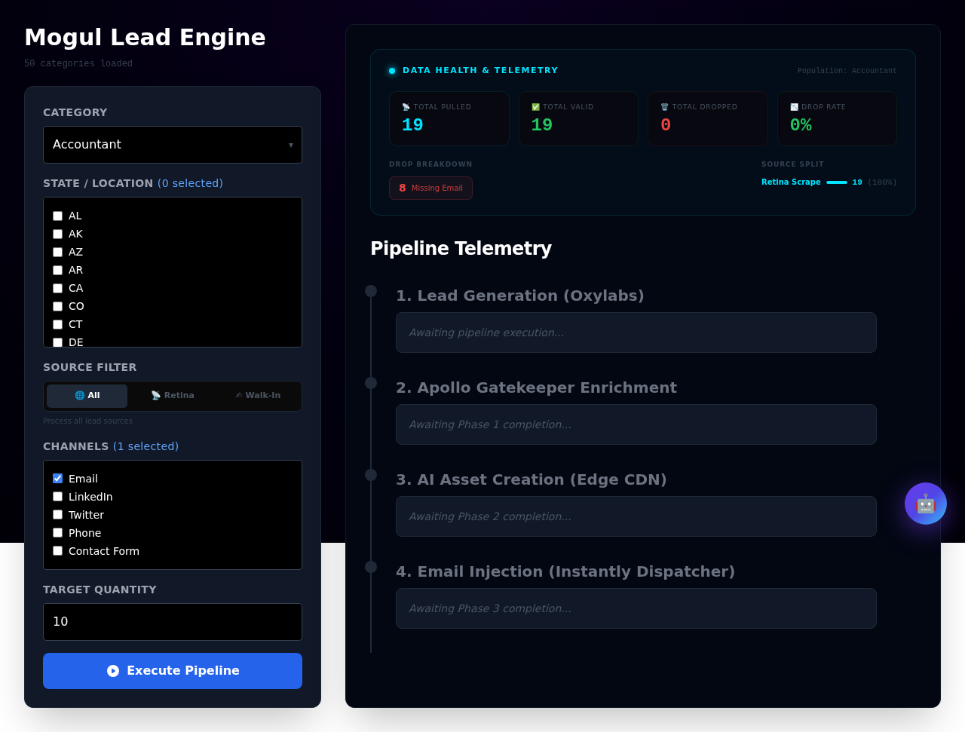Screen dimensions: 965x732
Task: Click the play icon in Execute Pipeline
Action: (113, 671)
